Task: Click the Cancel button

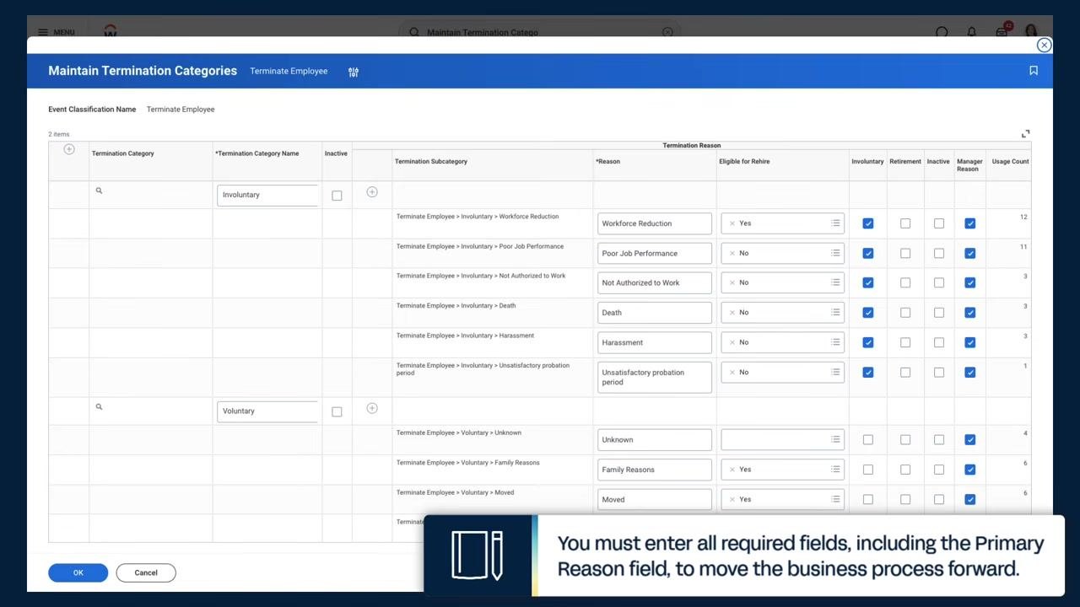Action: tap(146, 572)
